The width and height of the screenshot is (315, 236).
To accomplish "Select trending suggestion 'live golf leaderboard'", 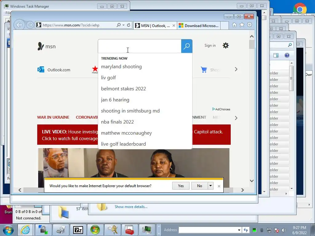I will [x=123, y=144].
